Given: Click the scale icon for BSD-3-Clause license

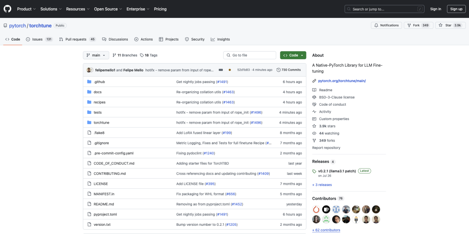Looking at the screenshot, I should (314, 97).
